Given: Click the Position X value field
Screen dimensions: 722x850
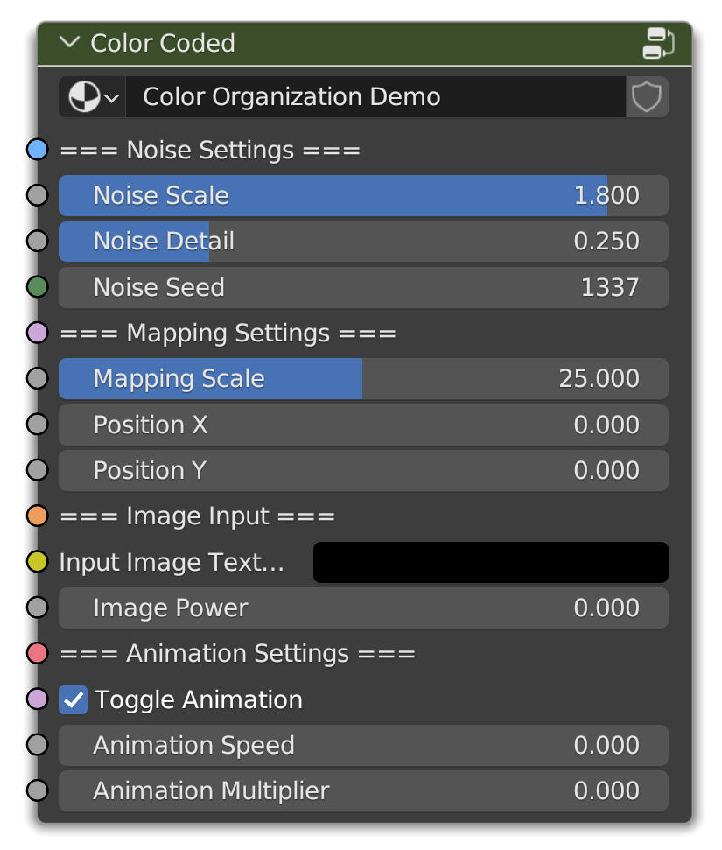Looking at the screenshot, I should pos(362,425).
